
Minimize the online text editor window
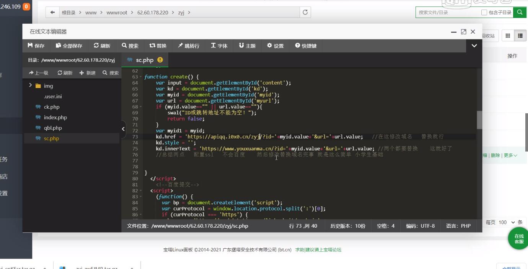point(454,32)
